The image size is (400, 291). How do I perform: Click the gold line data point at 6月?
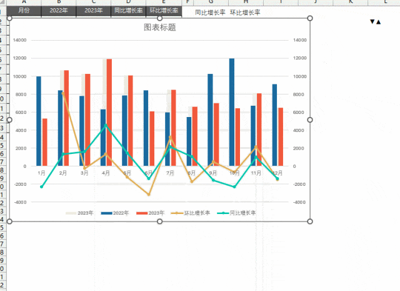coord(149,195)
